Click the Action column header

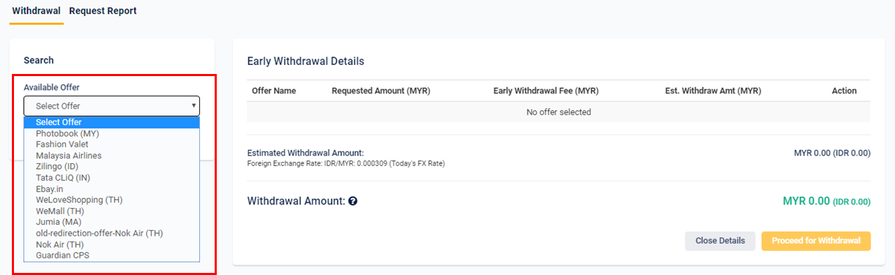point(844,91)
